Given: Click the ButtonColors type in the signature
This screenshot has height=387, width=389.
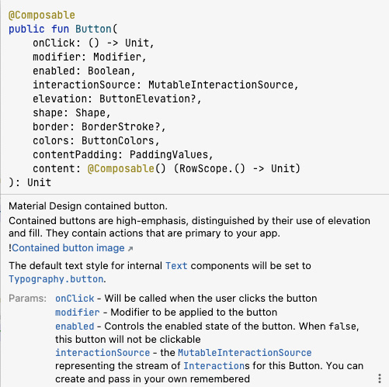Looking at the screenshot, I should pyautogui.click(x=118, y=140).
